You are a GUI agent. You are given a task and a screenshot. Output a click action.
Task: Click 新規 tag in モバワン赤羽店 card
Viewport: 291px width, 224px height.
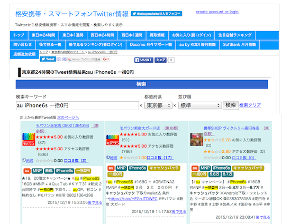(x=49, y=171)
